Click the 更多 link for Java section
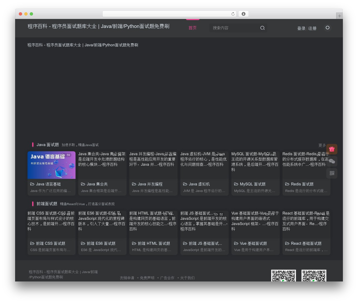The height and width of the screenshot is (303, 358). coord(322,145)
